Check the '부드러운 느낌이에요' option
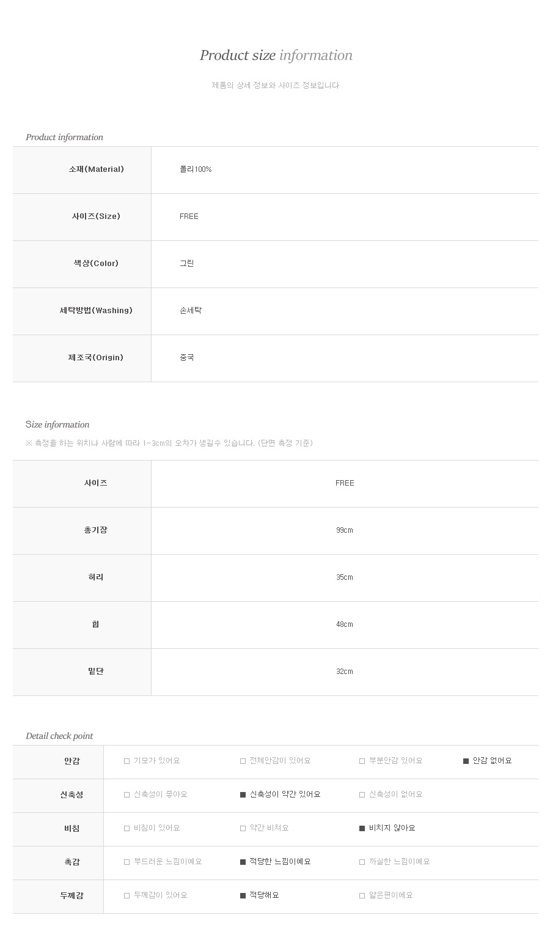 click(x=127, y=862)
